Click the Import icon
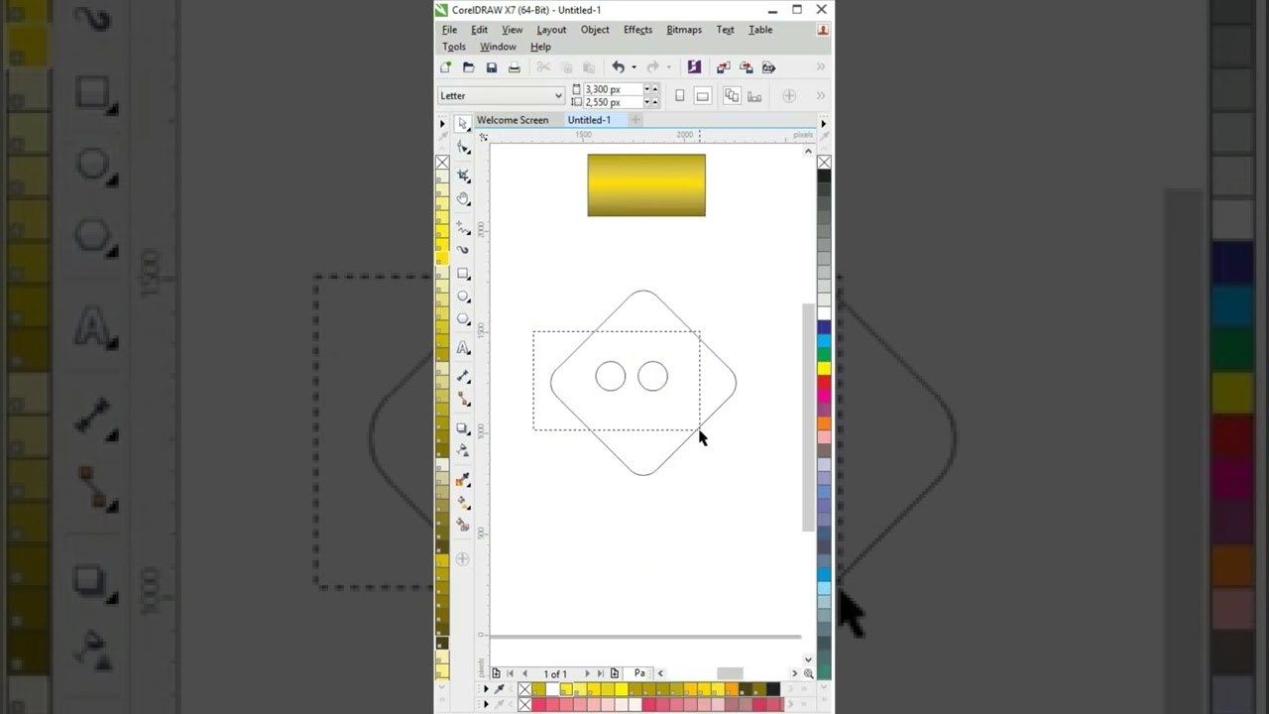1269x714 pixels. click(x=723, y=67)
